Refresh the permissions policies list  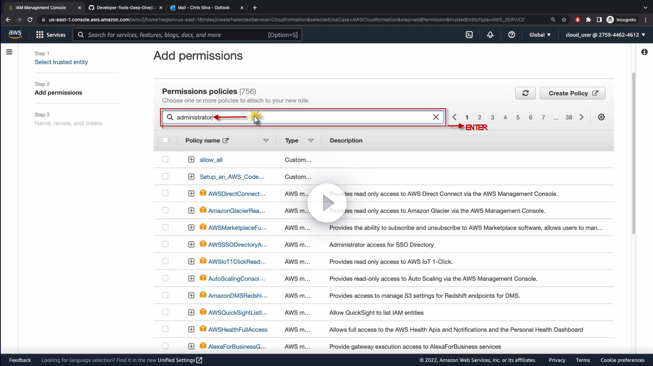525,93
